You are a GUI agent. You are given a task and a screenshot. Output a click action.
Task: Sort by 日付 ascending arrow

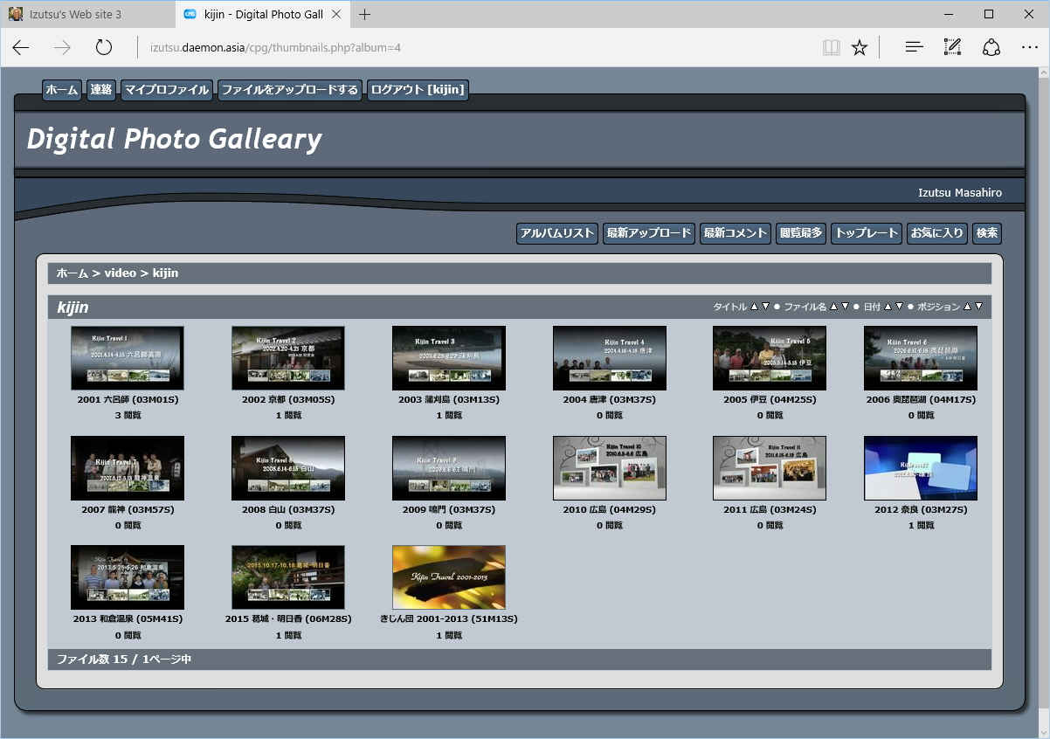click(x=888, y=307)
